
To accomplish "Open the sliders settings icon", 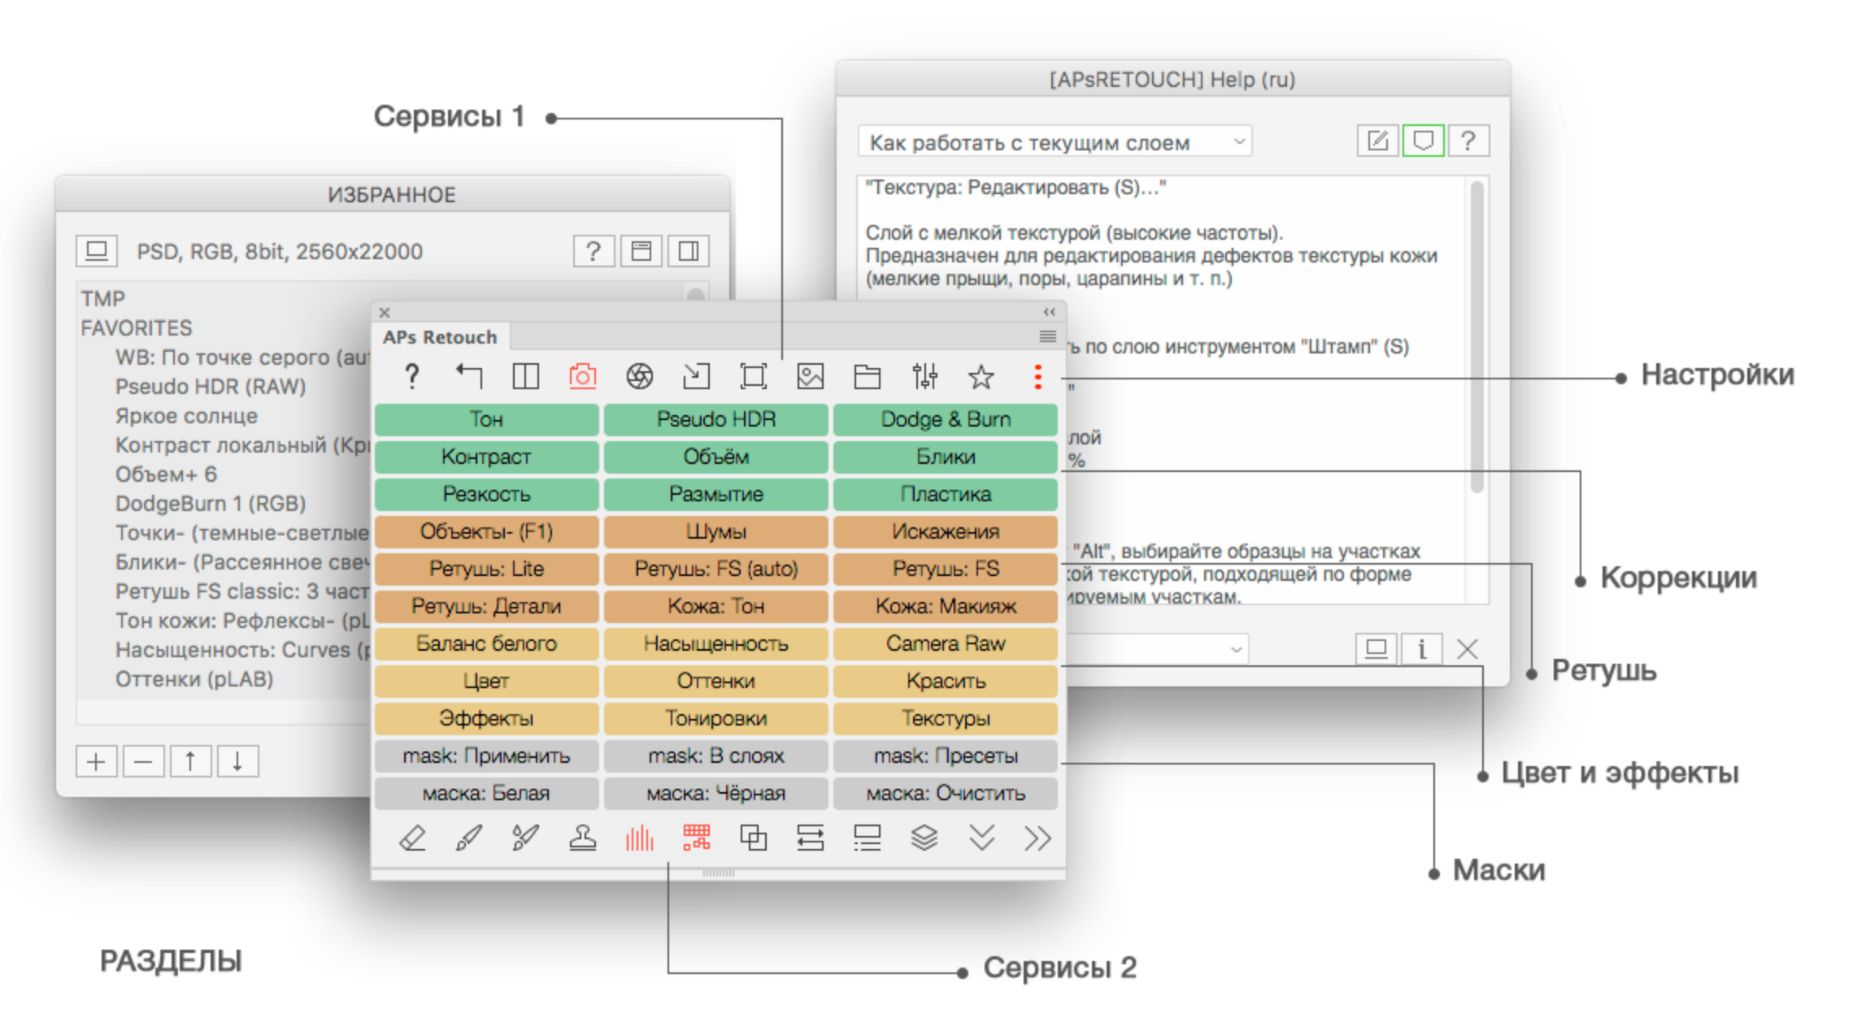I will pyautogui.click(x=924, y=376).
